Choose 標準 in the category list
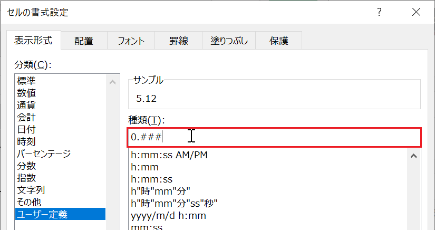 [x=26, y=81]
